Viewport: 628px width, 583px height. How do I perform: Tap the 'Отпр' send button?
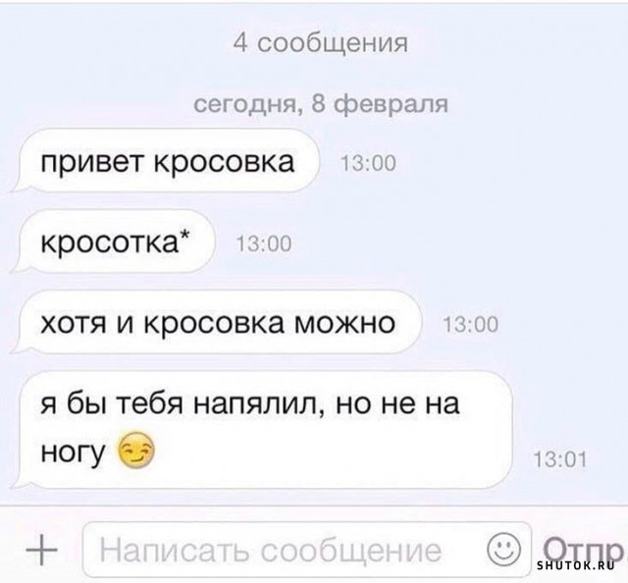(x=583, y=550)
